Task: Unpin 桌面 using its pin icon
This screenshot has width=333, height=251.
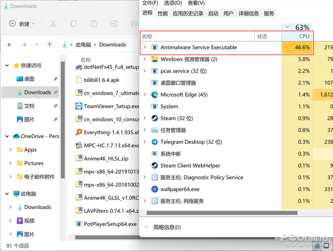Action: (x=56, y=79)
